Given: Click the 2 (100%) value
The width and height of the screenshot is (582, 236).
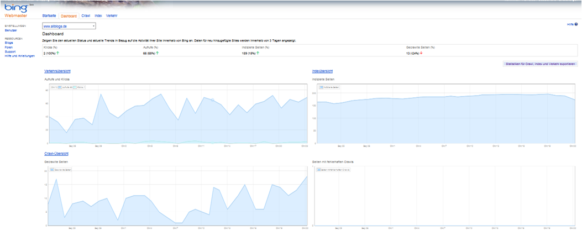Looking at the screenshot, I should 50,53.
